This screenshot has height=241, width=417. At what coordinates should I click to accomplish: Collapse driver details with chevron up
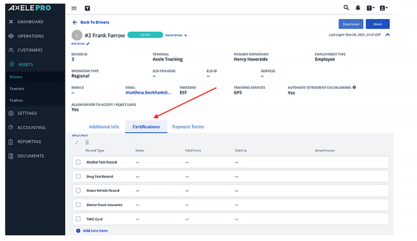coord(387,35)
